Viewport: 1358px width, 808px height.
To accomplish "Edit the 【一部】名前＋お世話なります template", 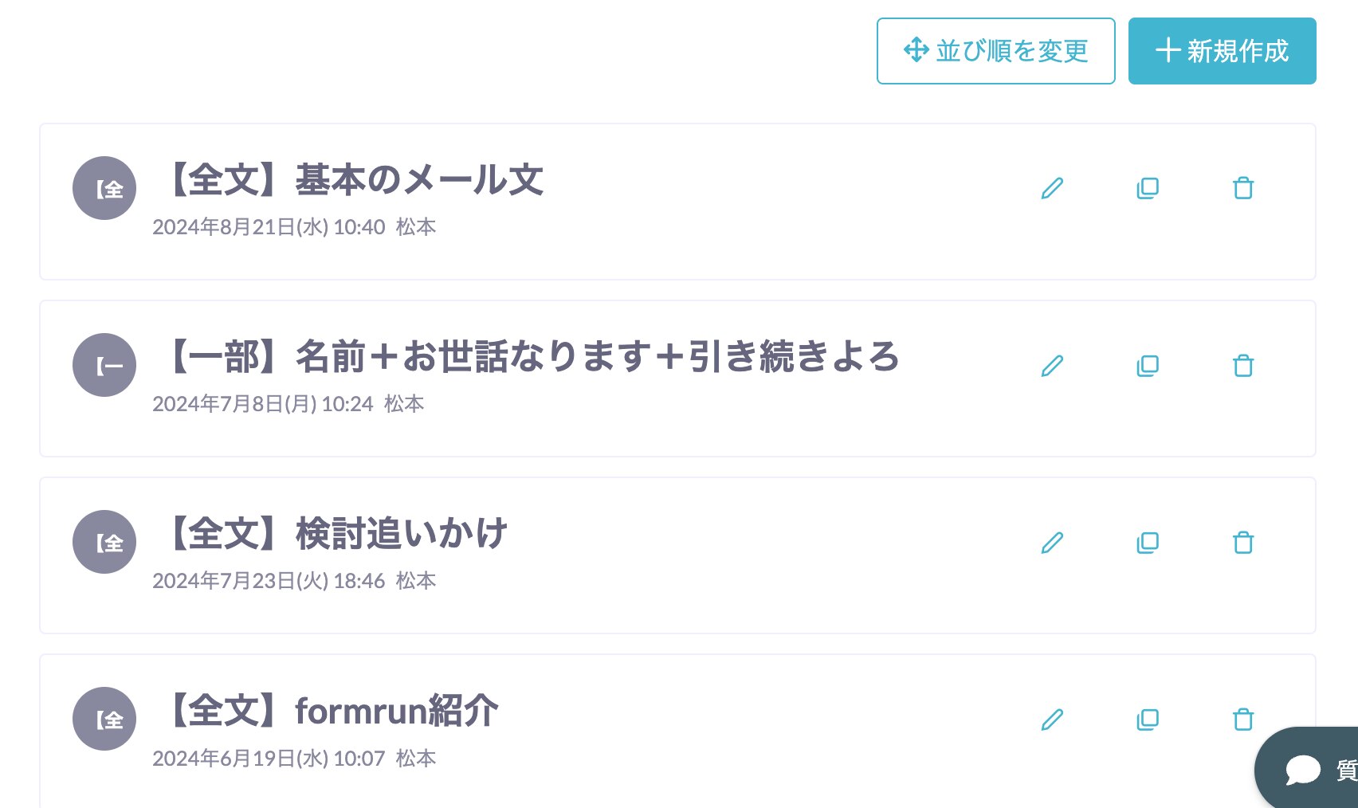I will [x=1052, y=366].
